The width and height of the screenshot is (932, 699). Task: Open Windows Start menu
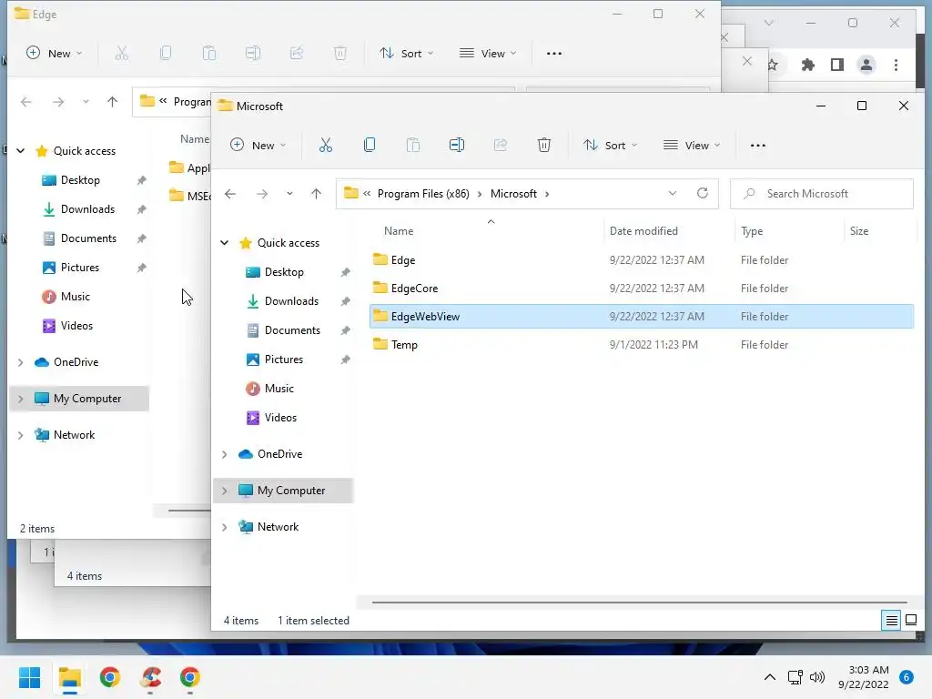click(x=30, y=677)
